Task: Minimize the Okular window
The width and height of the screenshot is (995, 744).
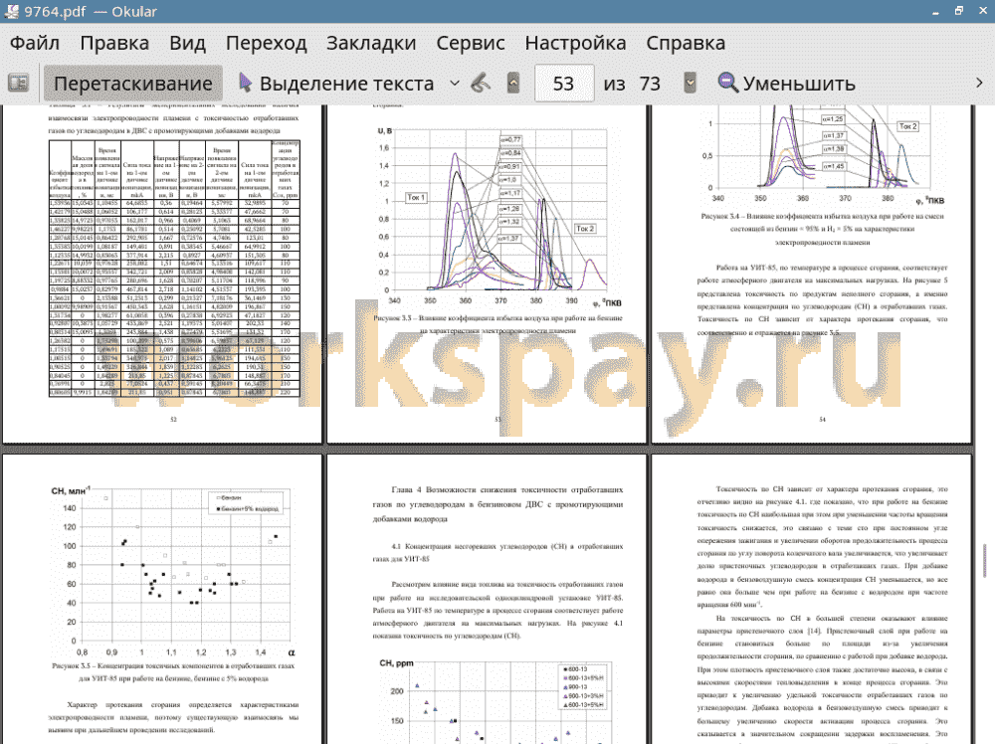Action: click(936, 11)
